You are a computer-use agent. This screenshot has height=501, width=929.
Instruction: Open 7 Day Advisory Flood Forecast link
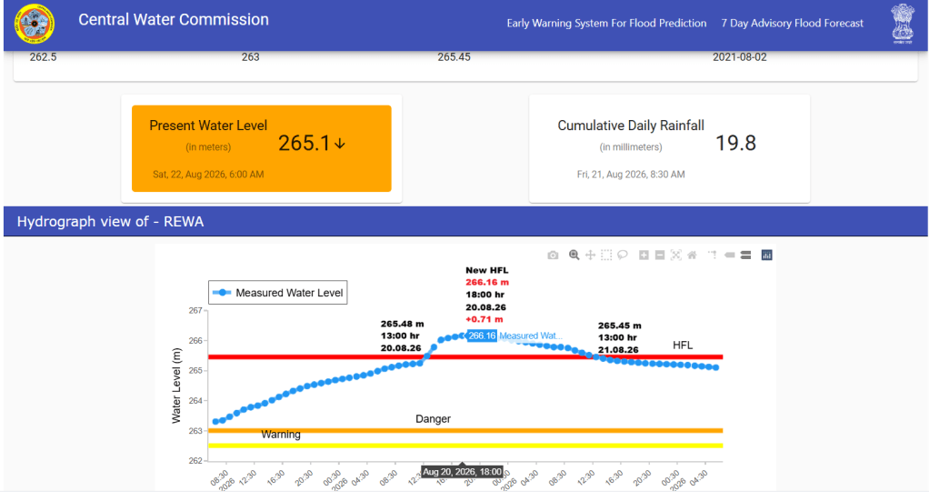(792, 23)
